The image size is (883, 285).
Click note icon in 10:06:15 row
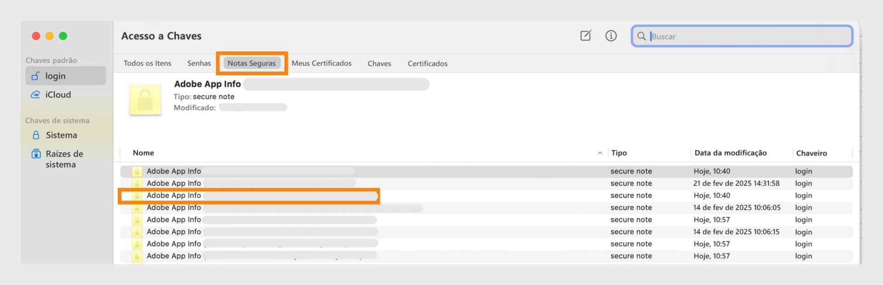click(x=137, y=232)
